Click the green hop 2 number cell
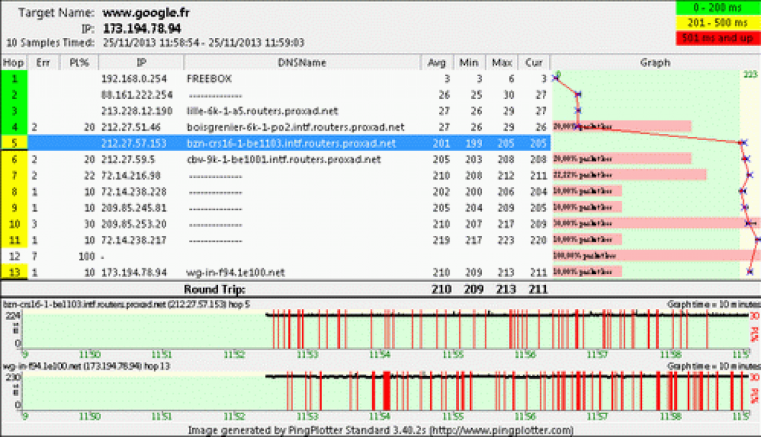Image resolution: width=761 pixels, height=437 pixels. (x=13, y=95)
